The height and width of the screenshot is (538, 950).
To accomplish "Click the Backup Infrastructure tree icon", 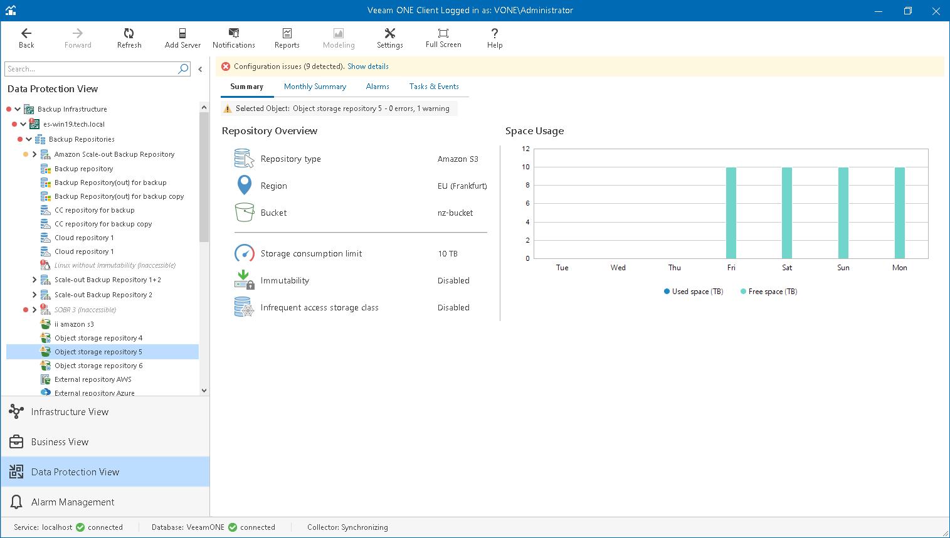I will click(29, 109).
